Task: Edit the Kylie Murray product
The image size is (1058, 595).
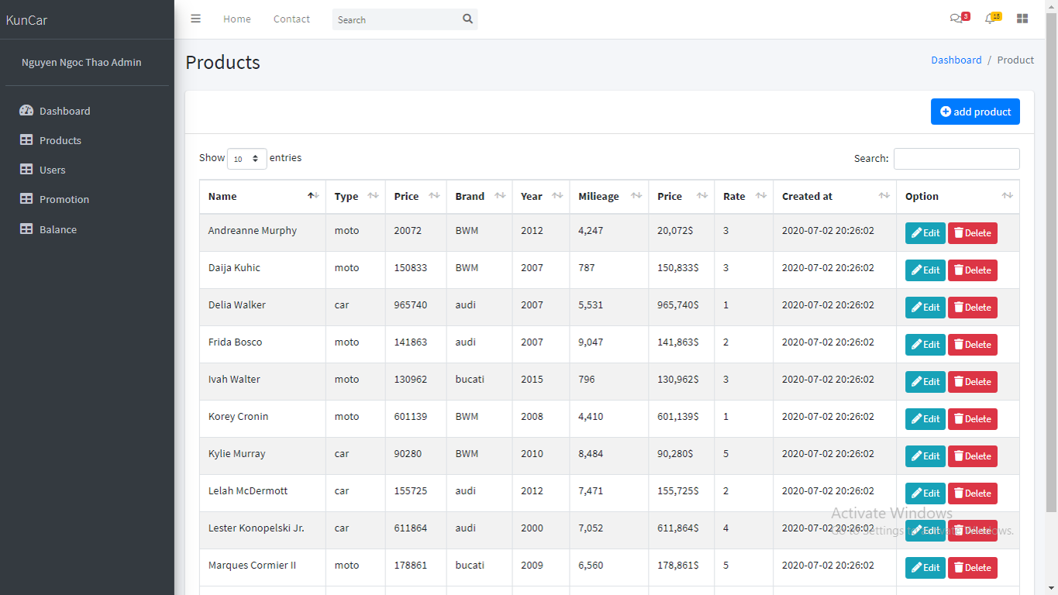Action: coord(925,456)
